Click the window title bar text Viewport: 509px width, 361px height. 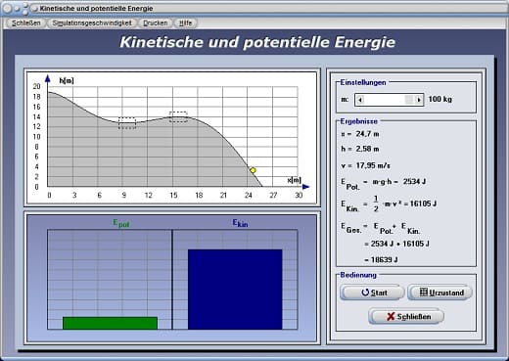tap(96, 9)
